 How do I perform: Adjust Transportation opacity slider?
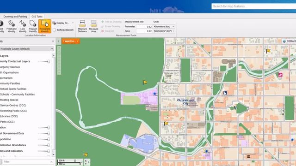[x=44, y=139]
